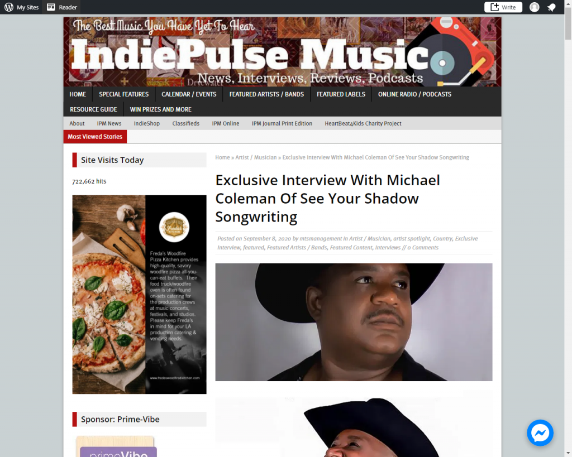Open the Special Features menu
The width and height of the screenshot is (572, 457).
(123, 94)
